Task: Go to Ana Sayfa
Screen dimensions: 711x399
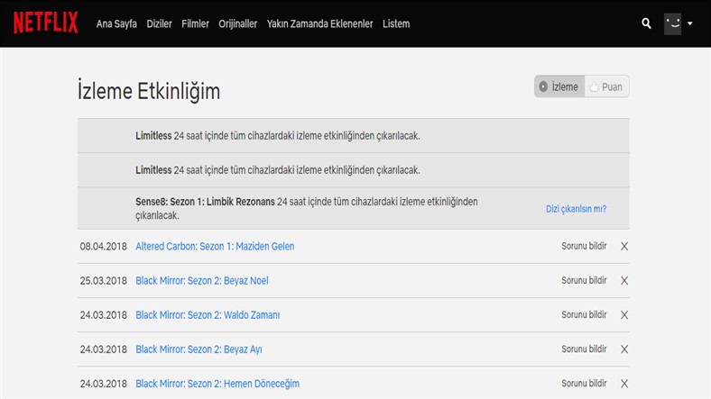Action: coord(116,24)
